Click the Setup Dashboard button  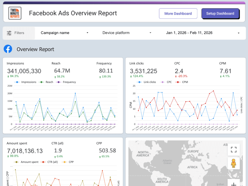[220, 13]
